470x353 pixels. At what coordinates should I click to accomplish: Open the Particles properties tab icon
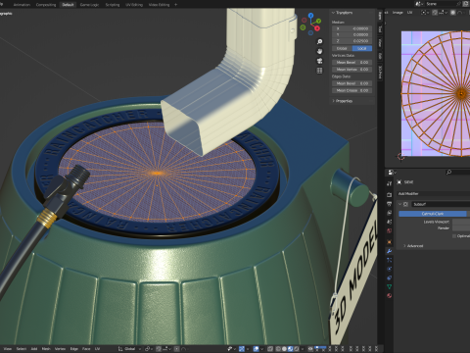[389, 260]
